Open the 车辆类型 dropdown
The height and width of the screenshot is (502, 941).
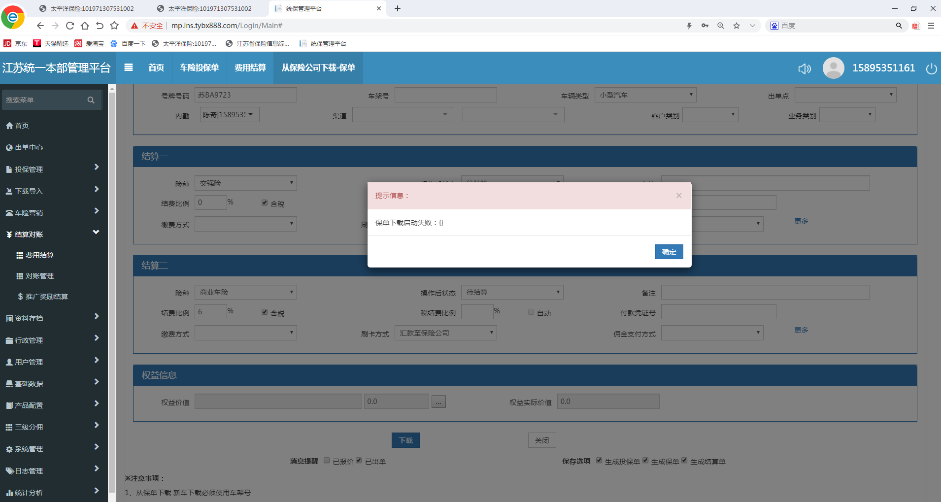point(645,95)
